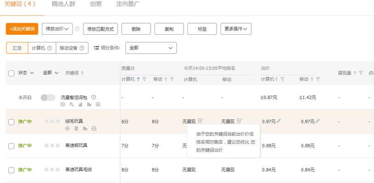374x183 pixels.
Task: Click help icon beside 流量智选词包
Action: pos(94,97)
